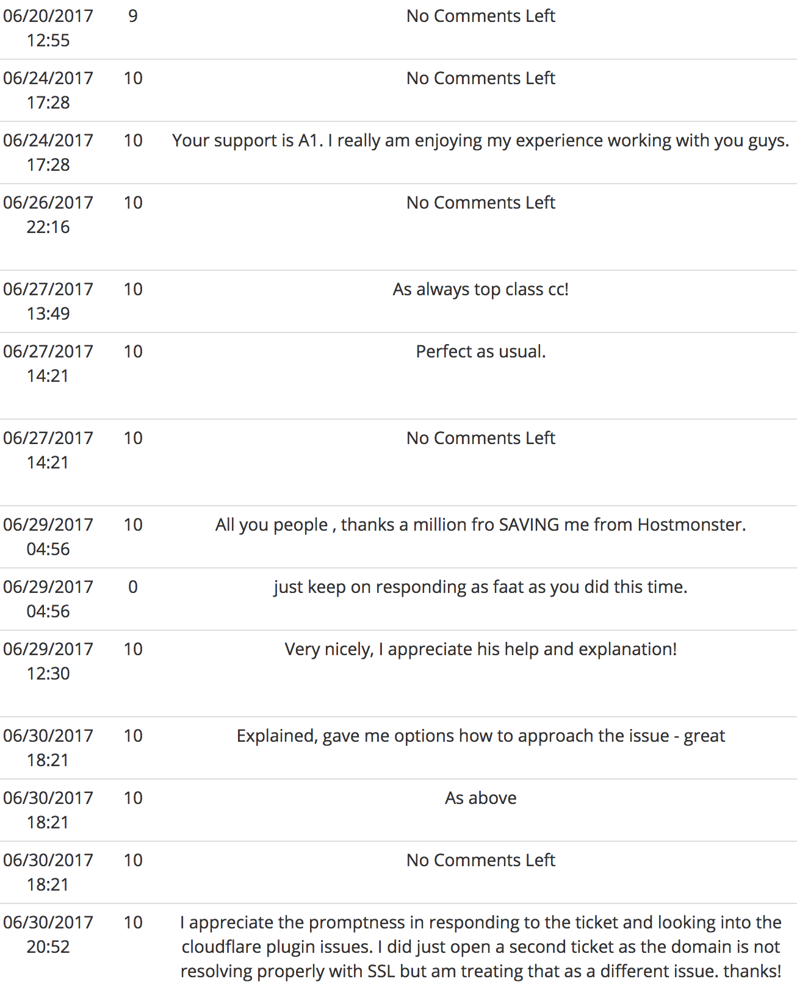797x987 pixels.
Task: Click the 'As above' comment text
Action: tap(481, 798)
